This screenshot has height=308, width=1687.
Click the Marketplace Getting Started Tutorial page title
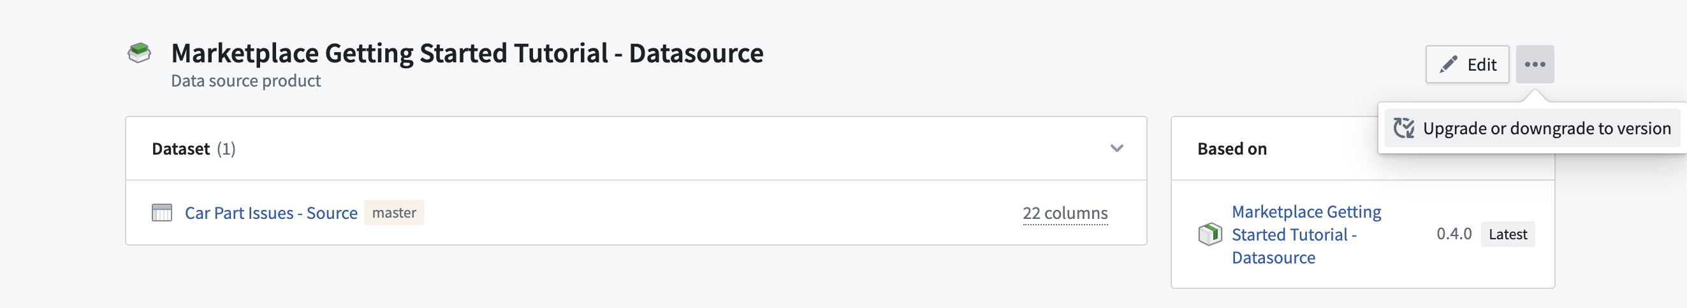(x=467, y=53)
